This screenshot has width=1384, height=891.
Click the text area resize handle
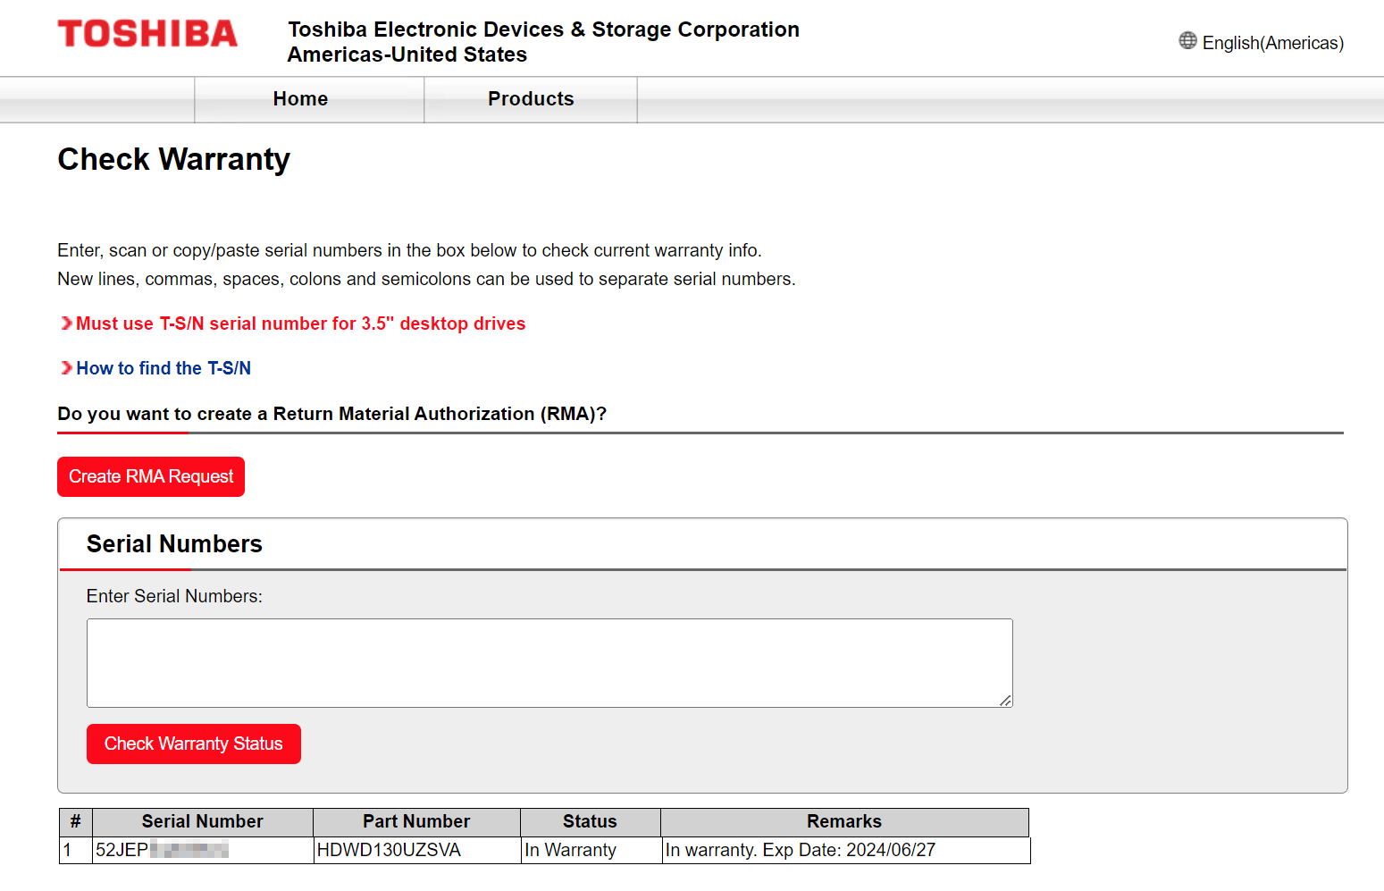click(1005, 700)
